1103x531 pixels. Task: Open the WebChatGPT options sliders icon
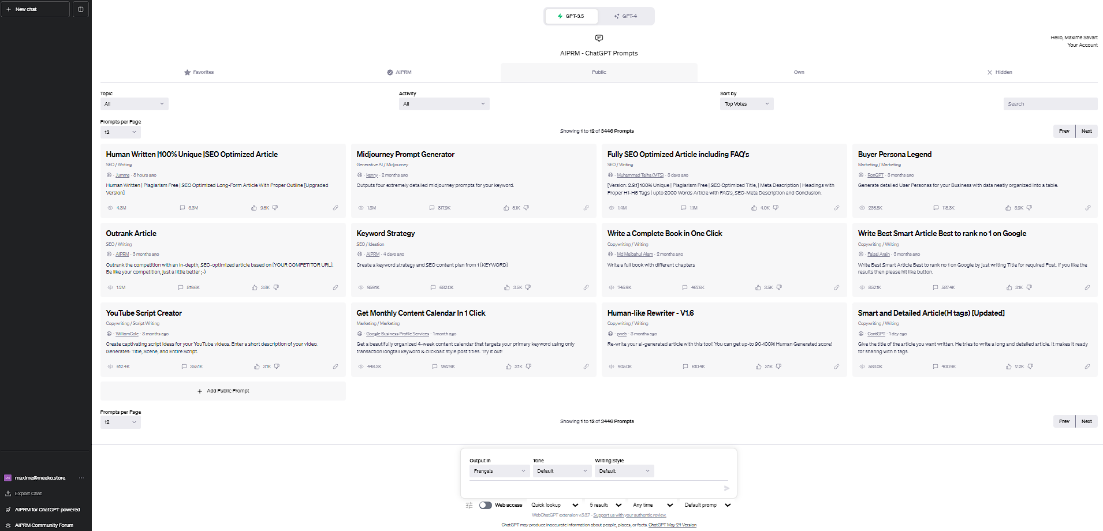(469, 505)
